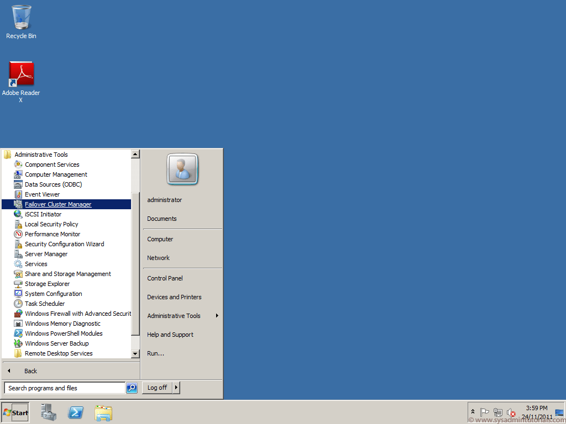Image resolution: width=566 pixels, height=424 pixels.
Task: Run the Security Configuration Wizard
Action: click(64, 244)
